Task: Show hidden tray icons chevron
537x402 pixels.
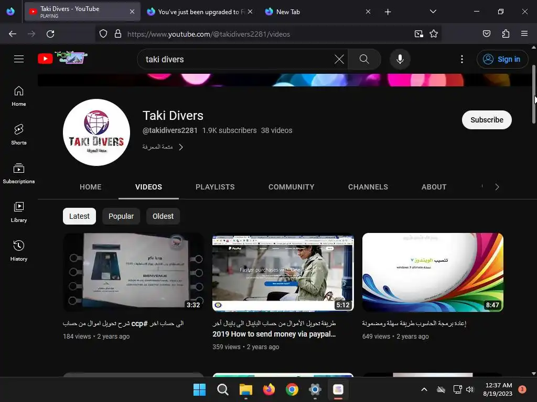Action: click(x=424, y=389)
